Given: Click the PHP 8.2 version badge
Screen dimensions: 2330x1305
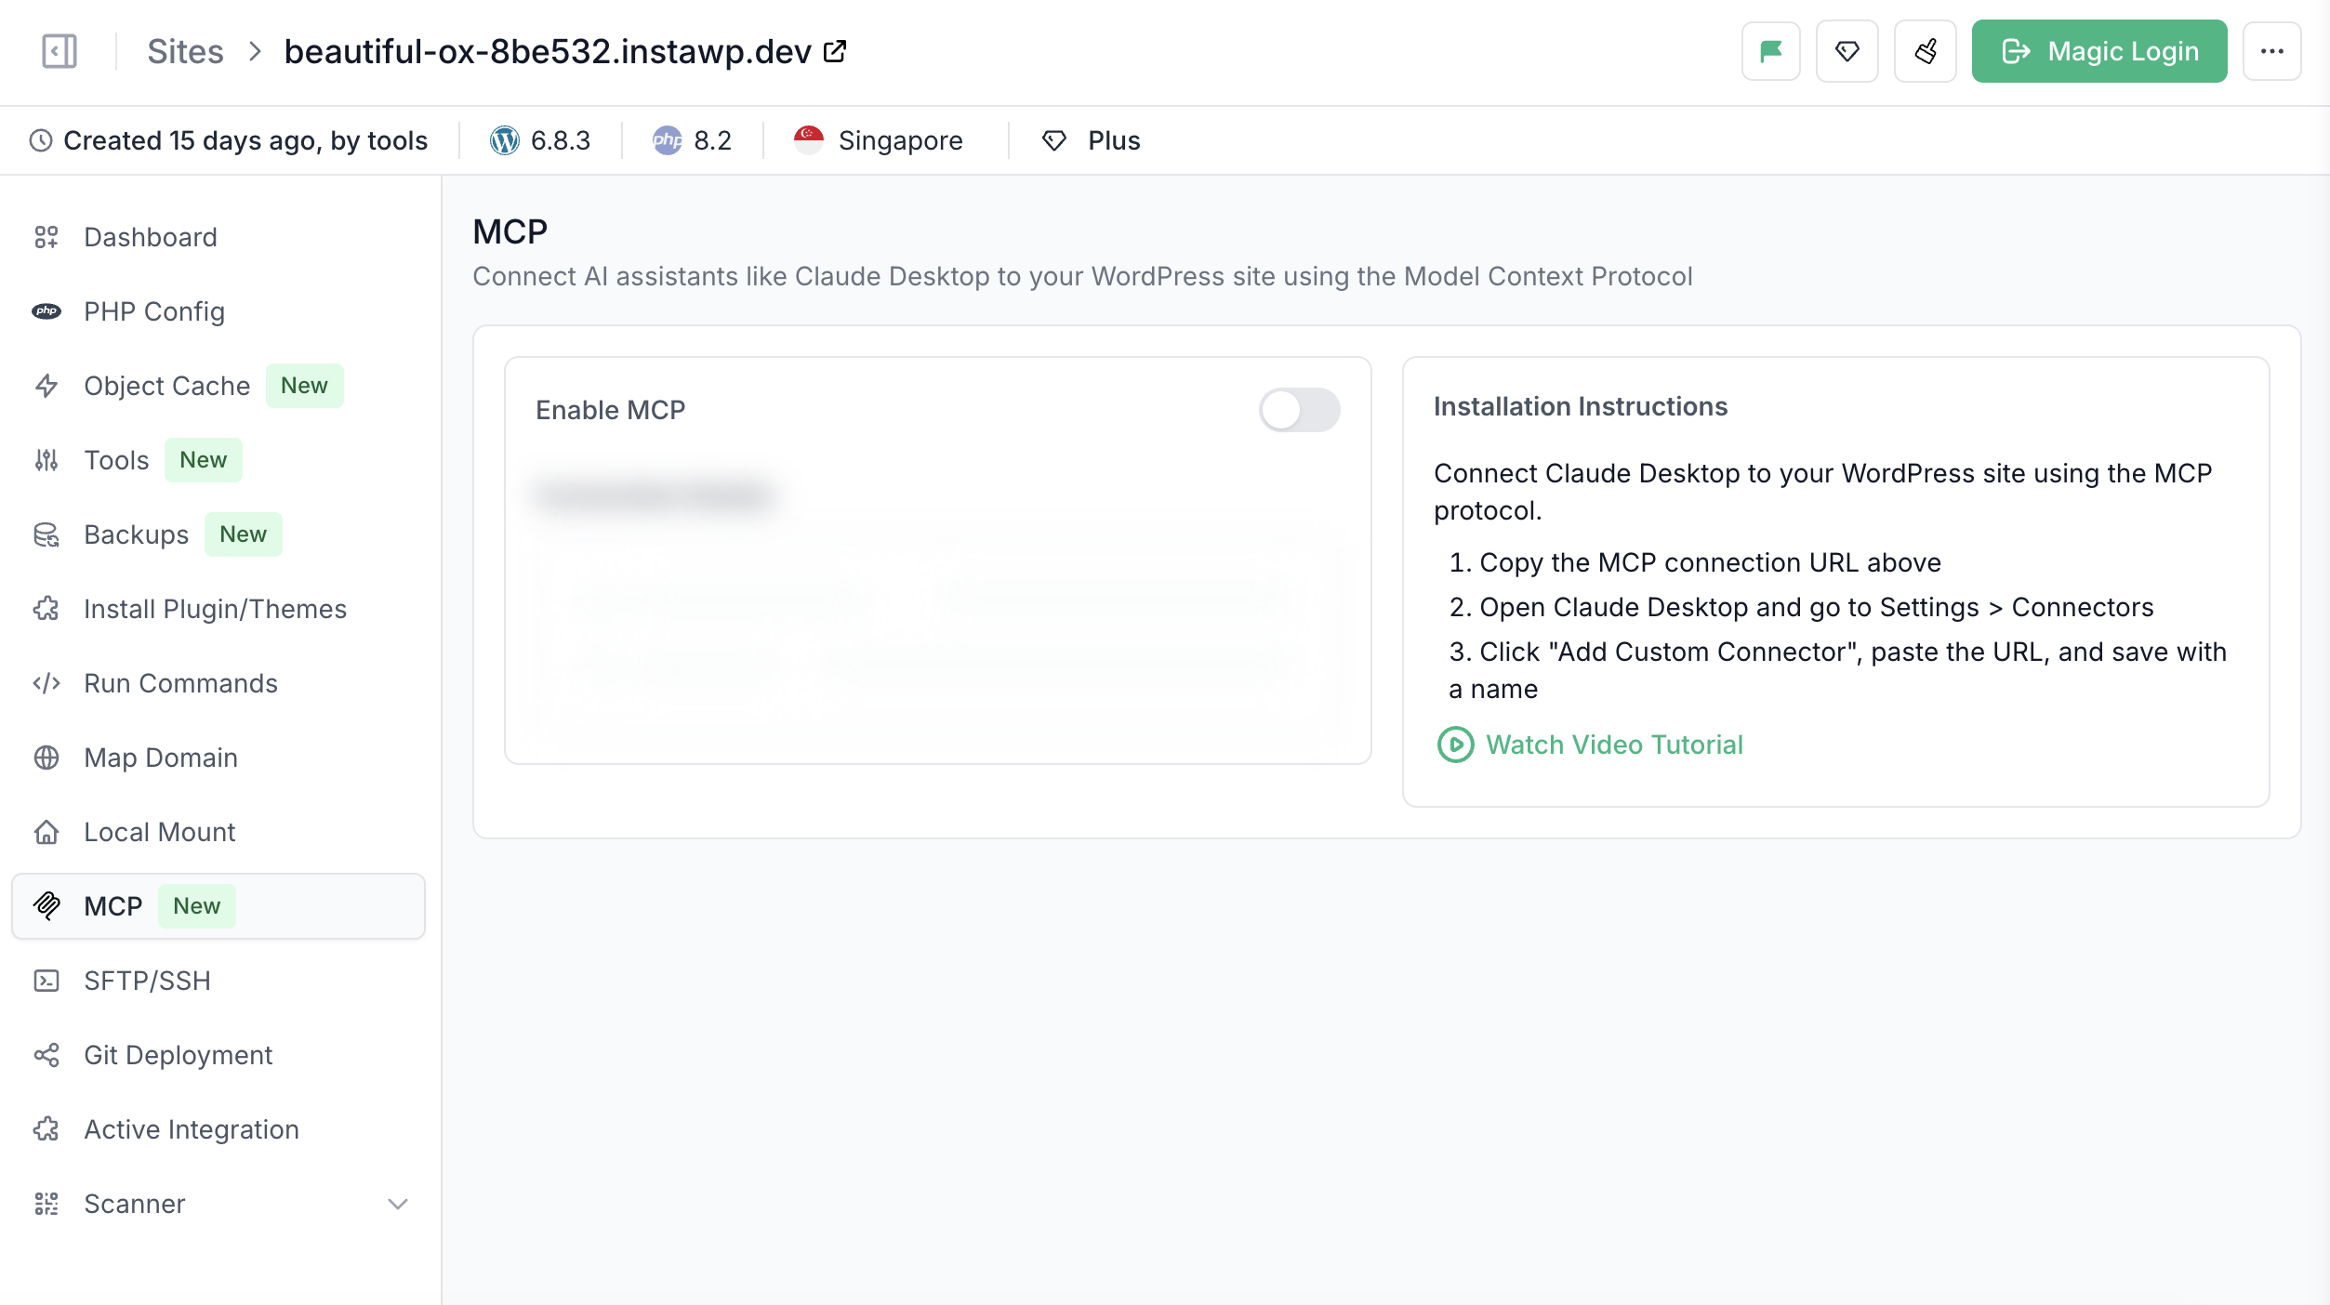Looking at the screenshot, I should pos(693,140).
